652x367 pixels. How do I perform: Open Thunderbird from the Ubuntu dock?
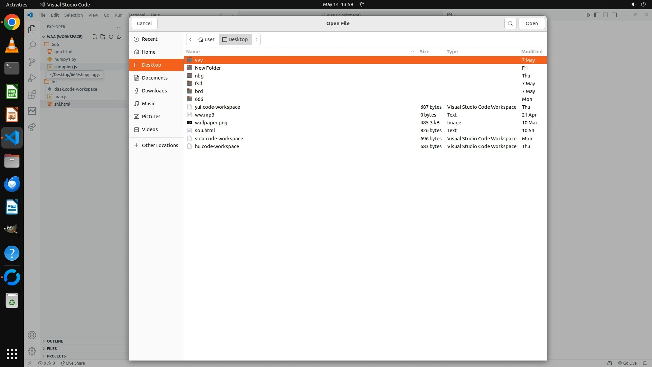point(12,184)
